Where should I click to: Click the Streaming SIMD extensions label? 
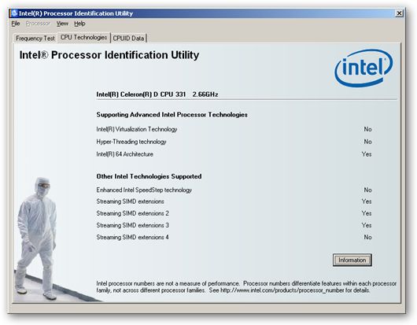(x=130, y=201)
